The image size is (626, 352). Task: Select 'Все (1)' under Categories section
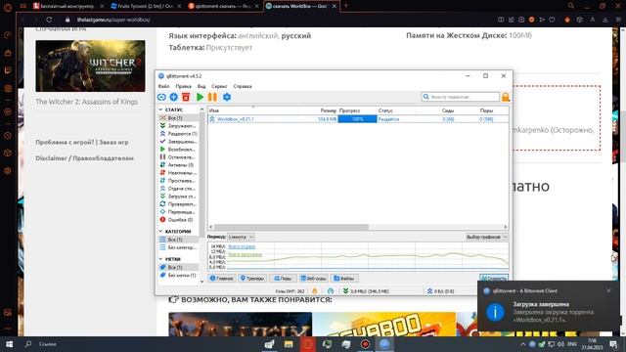point(178,240)
